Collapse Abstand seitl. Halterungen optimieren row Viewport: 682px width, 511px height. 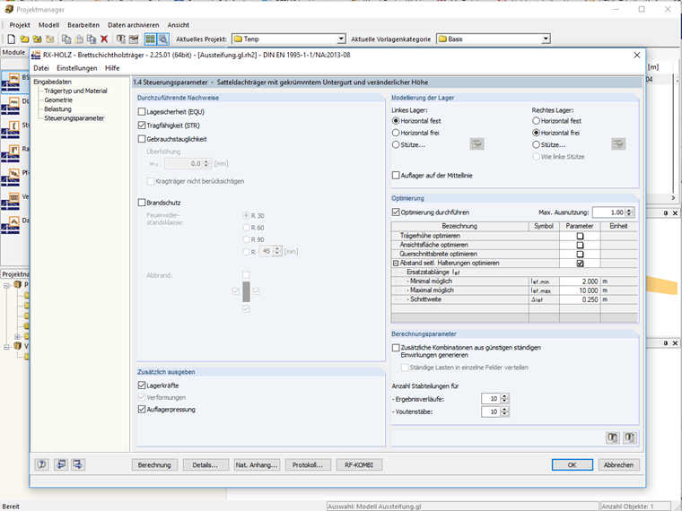(396, 264)
